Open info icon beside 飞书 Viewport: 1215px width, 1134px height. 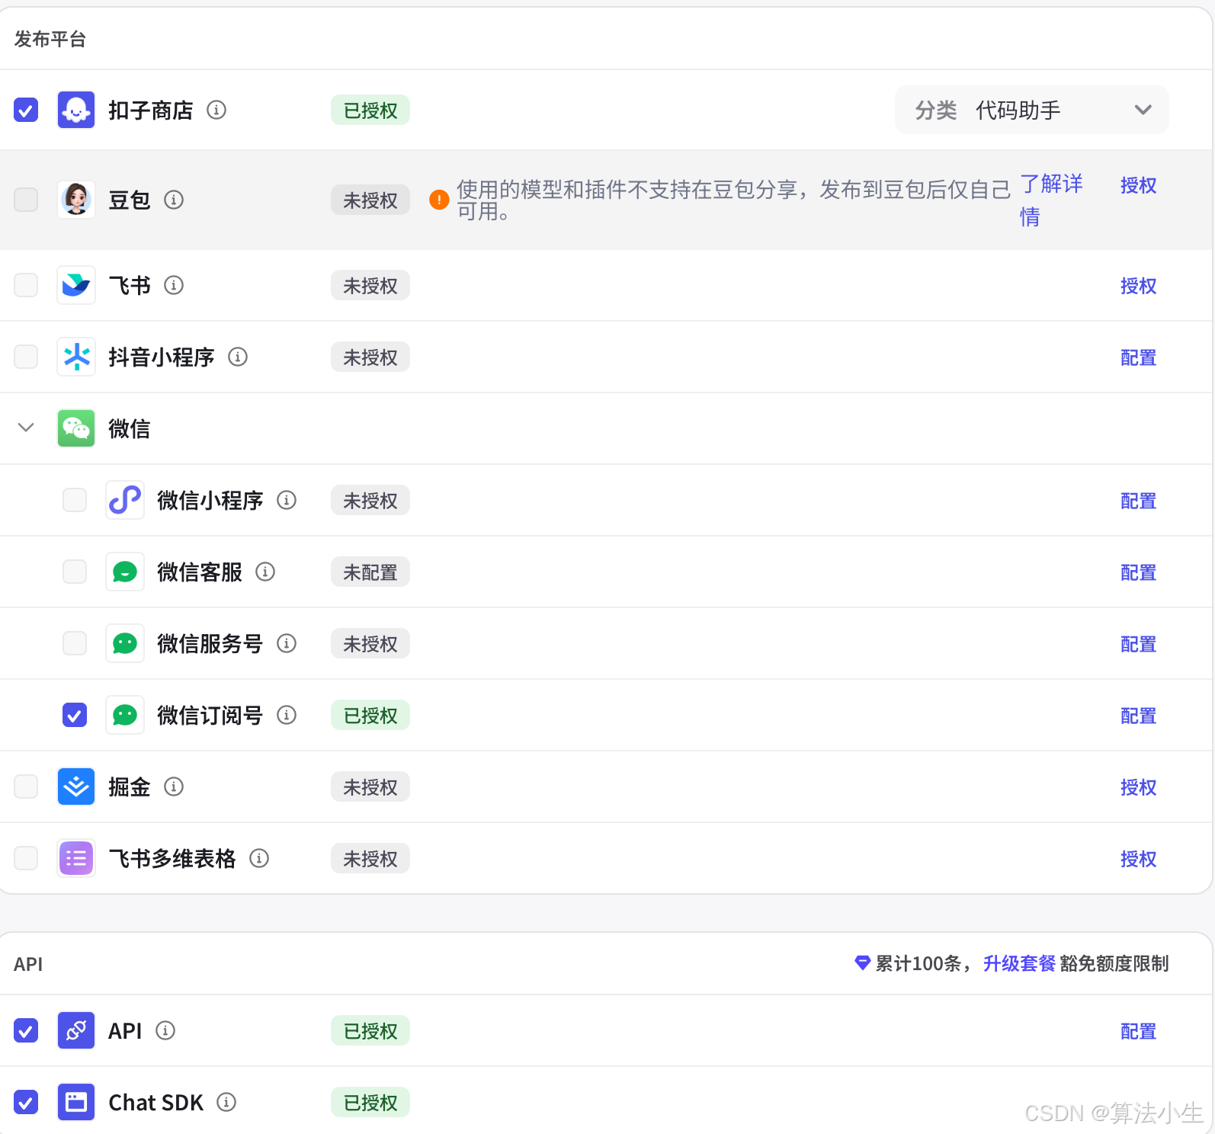[174, 285]
